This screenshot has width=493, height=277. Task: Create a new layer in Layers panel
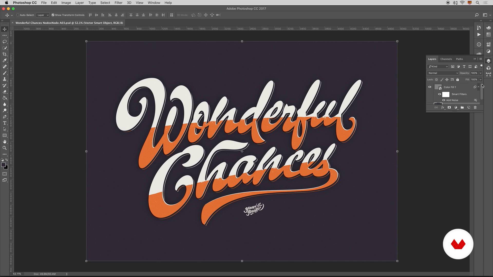(x=469, y=107)
